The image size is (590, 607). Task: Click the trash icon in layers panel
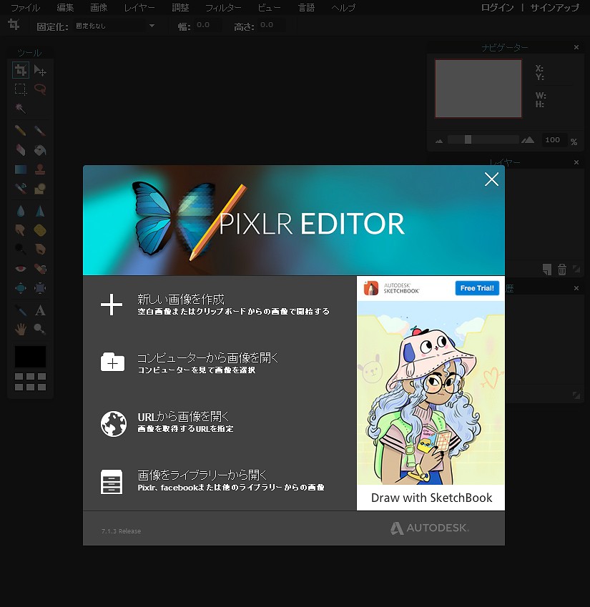coord(561,269)
